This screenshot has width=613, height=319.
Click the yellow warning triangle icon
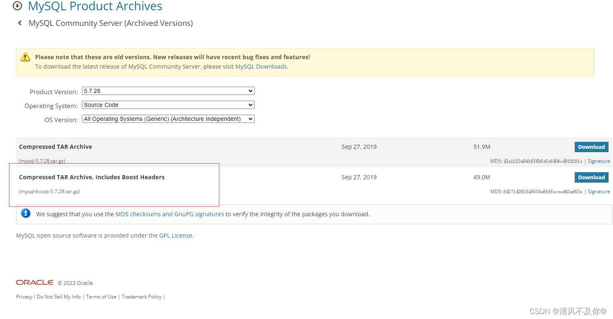click(x=26, y=57)
